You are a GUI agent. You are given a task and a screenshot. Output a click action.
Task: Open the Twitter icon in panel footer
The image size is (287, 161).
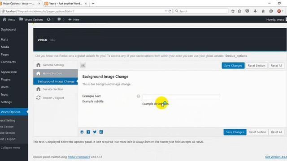tap(95, 132)
